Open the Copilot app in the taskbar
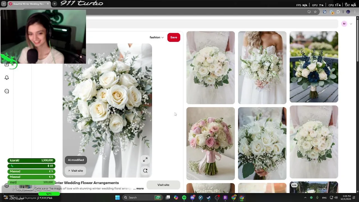 point(176,198)
